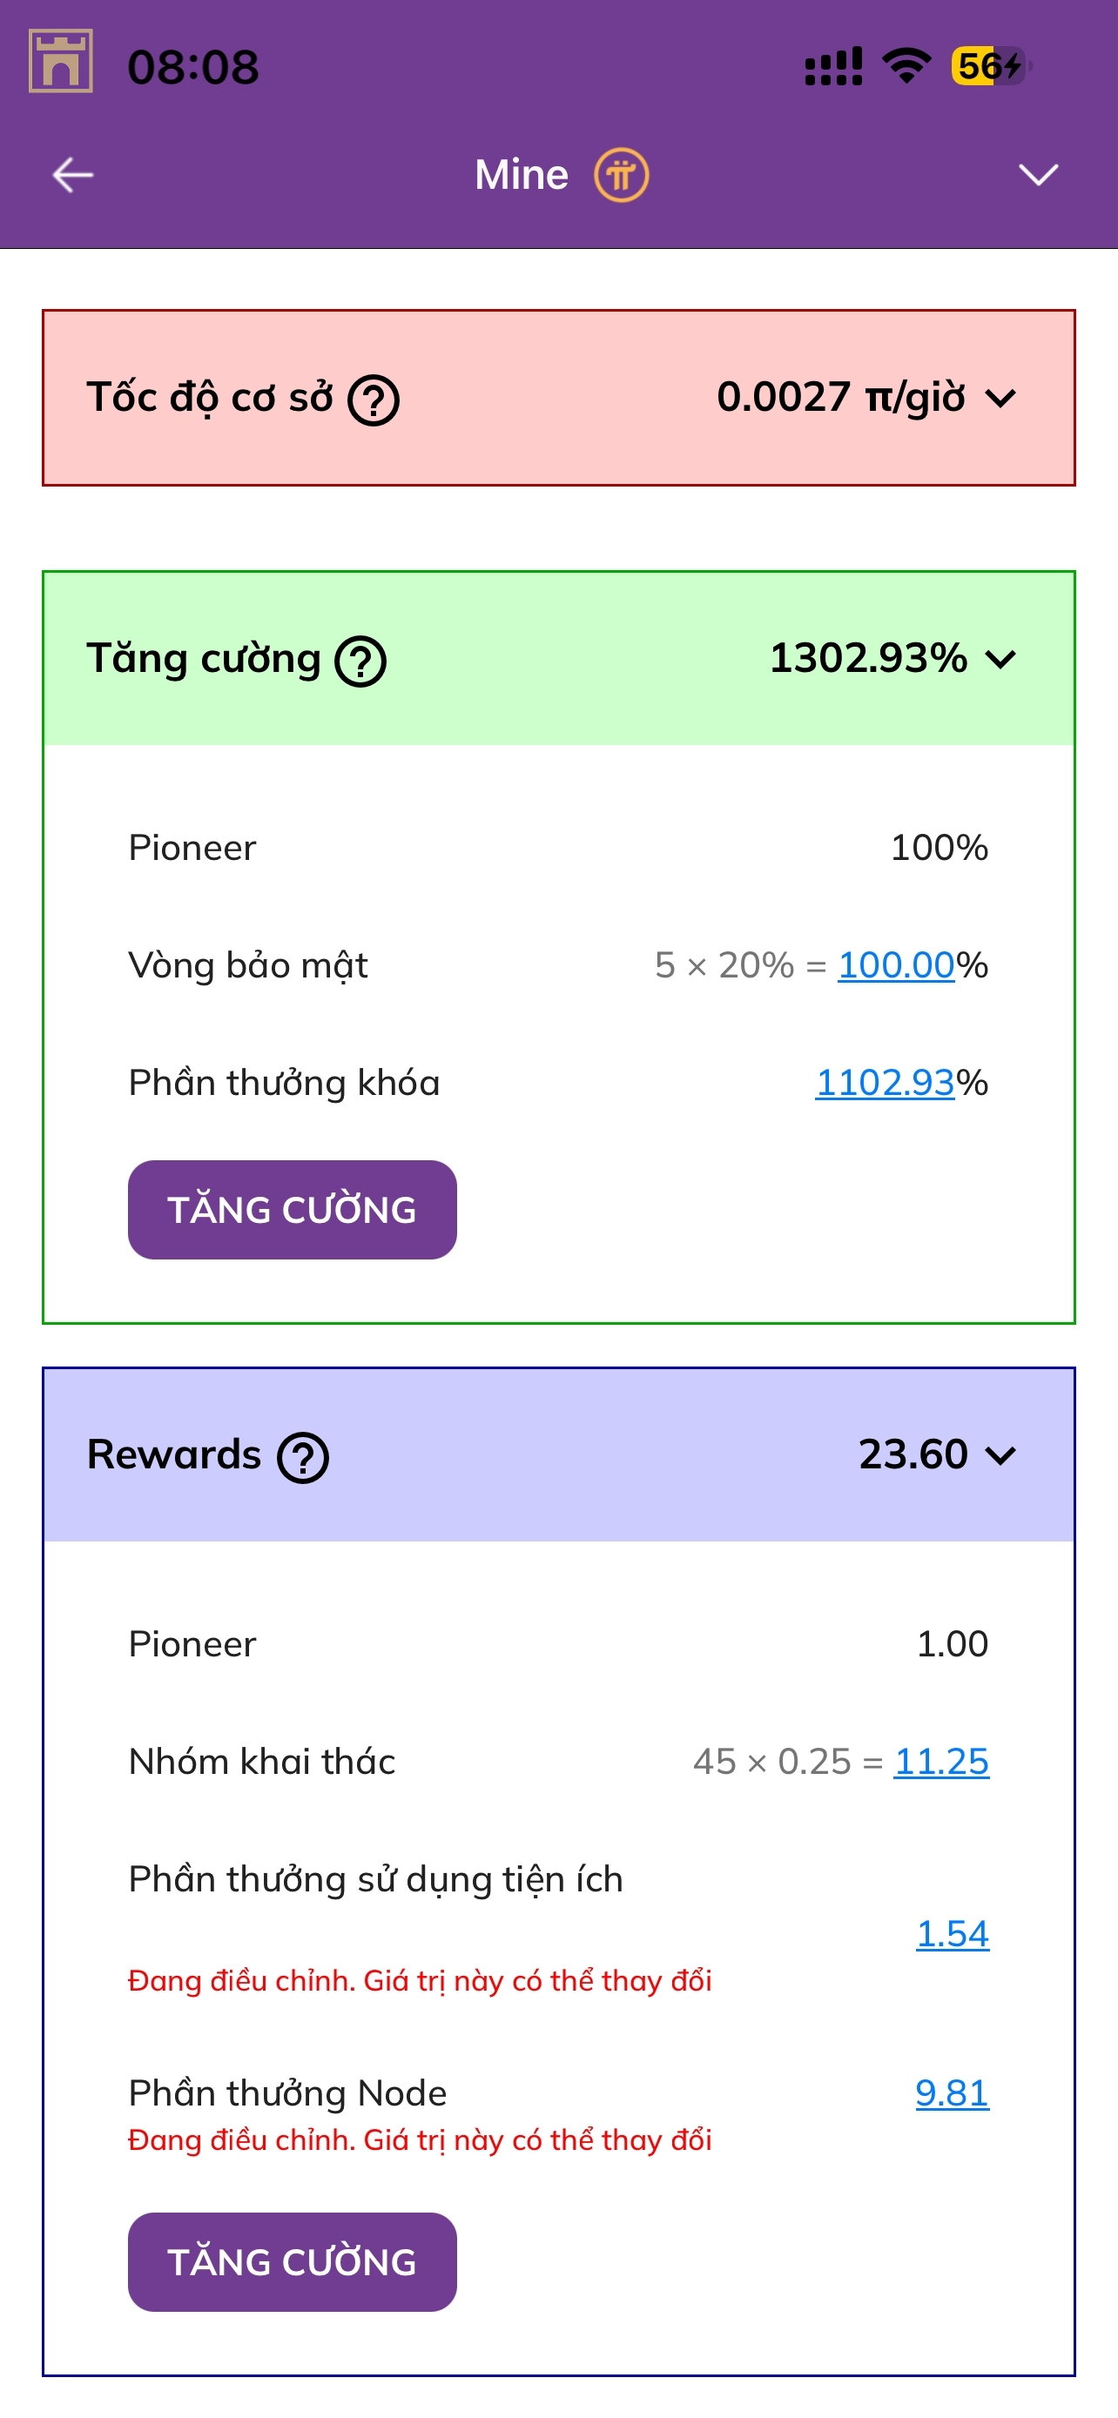Tap the Pi coin logo icon
Image resolution: width=1118 pixels, height=2418 pixels.
click(621, 176)
